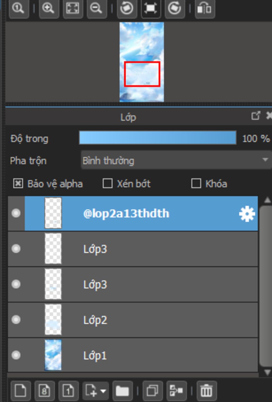
Task: Duplicate the selected layer icon
Action: pos(152,391)
